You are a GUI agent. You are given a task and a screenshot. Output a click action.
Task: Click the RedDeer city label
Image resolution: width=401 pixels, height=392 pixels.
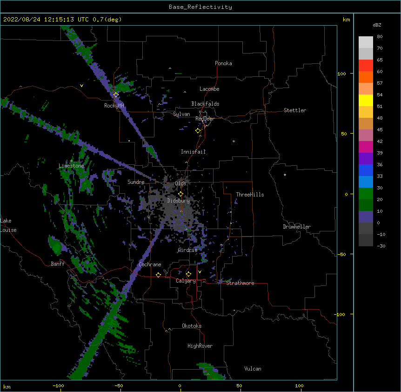(x=205, y=119)
